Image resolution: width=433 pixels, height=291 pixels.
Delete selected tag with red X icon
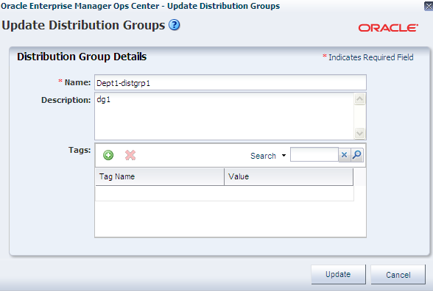(x=130, y=155)
